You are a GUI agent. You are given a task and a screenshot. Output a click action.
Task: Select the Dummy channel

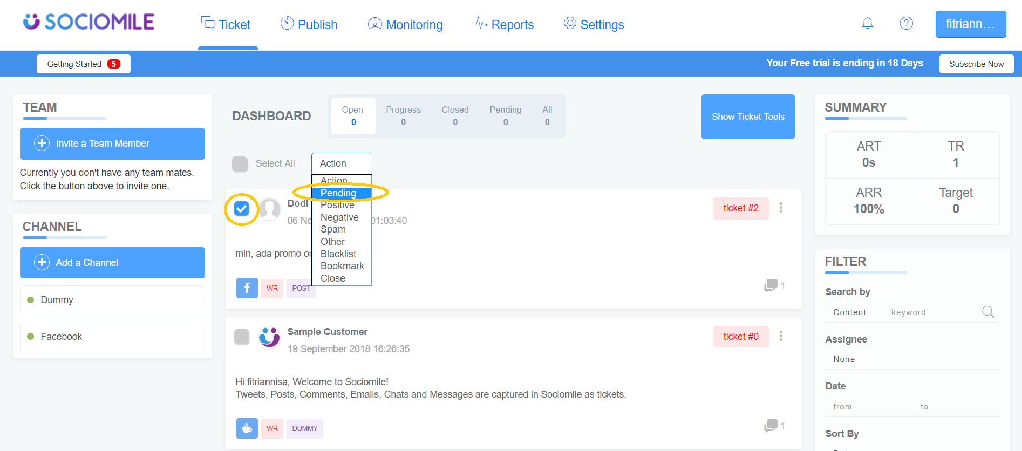pyautogui.click(x=112, y=300)
